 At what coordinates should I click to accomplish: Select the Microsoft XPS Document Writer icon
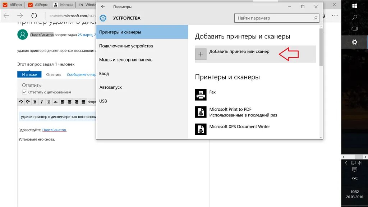(201, 129)
